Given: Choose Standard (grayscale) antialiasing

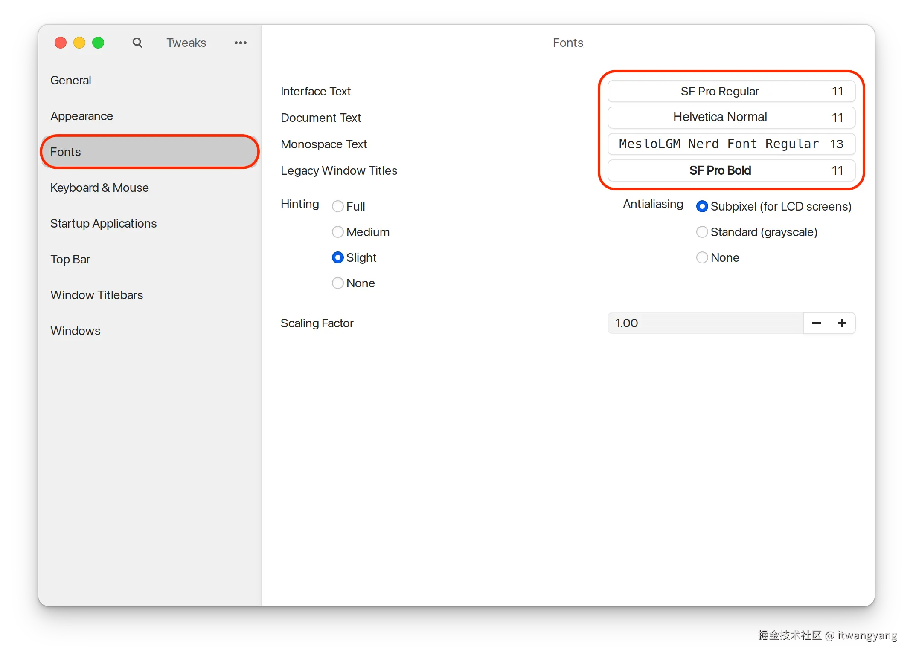Looking at the screenshot, I should 702,232.
